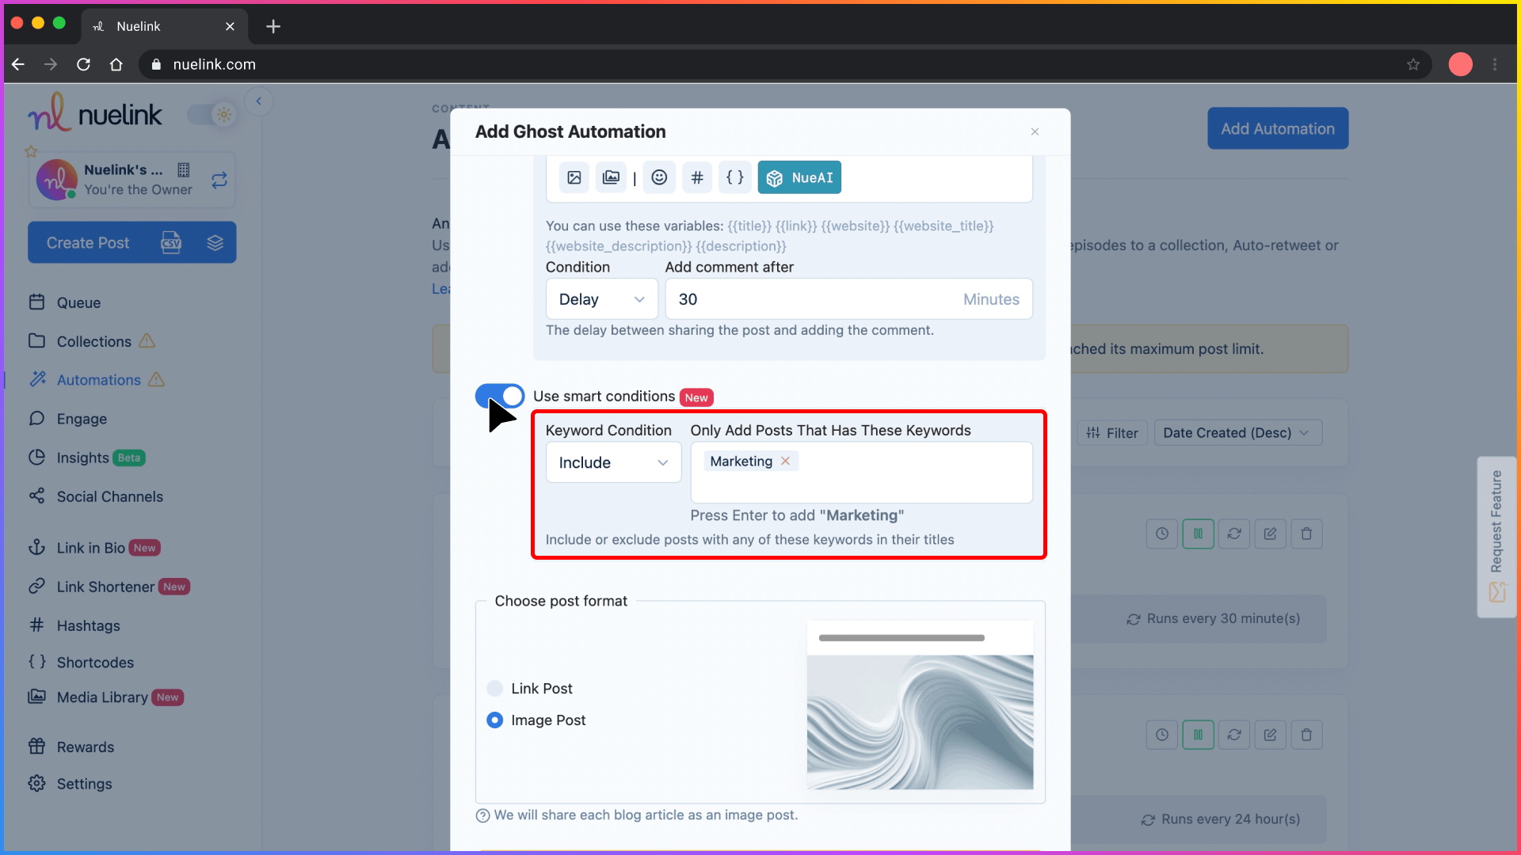
Task: Reload the page in browser
Action: coord(83,64)
